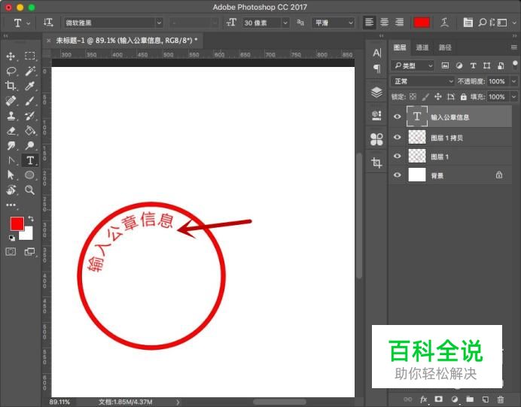This screenshot has height=407, width=521.
Task: Select the Magic Wand tool
Action: 30,71
